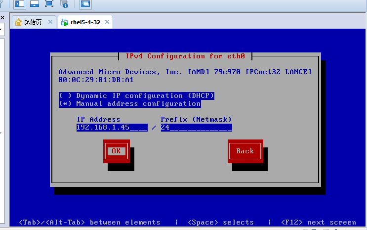367x230 pixels.
Task: Enter full screen mode via toolbar icon
Action: [49, 4]
